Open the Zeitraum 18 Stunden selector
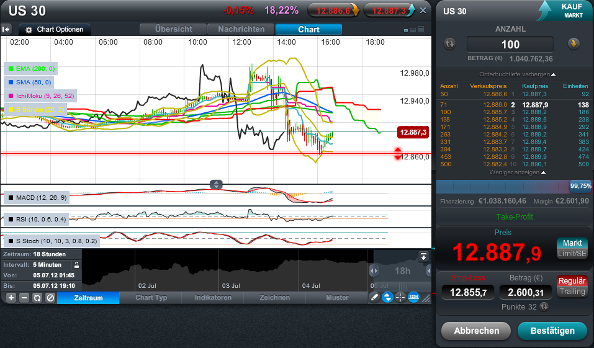 pos(41,254)
